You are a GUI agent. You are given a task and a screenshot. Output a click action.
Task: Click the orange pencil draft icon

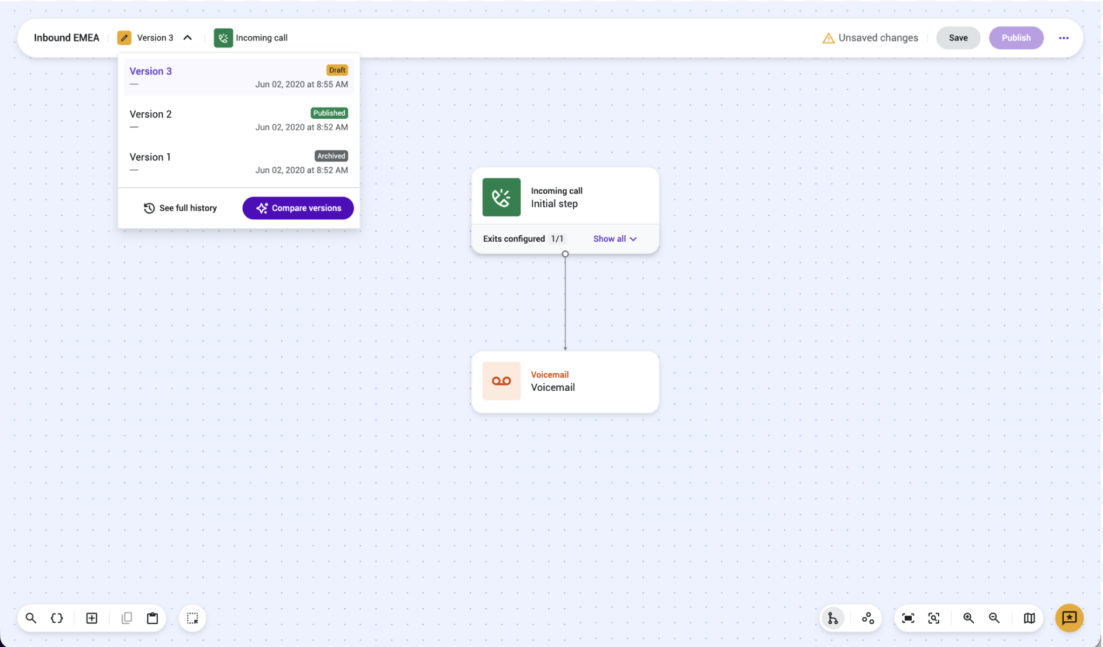[124, 38]
